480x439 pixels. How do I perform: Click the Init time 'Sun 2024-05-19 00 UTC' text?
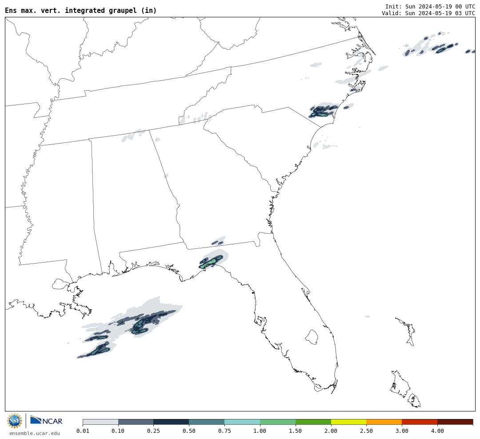[x=440, y=7]
